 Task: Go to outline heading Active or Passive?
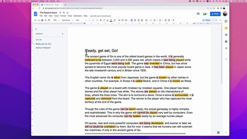tap(43, 48)
